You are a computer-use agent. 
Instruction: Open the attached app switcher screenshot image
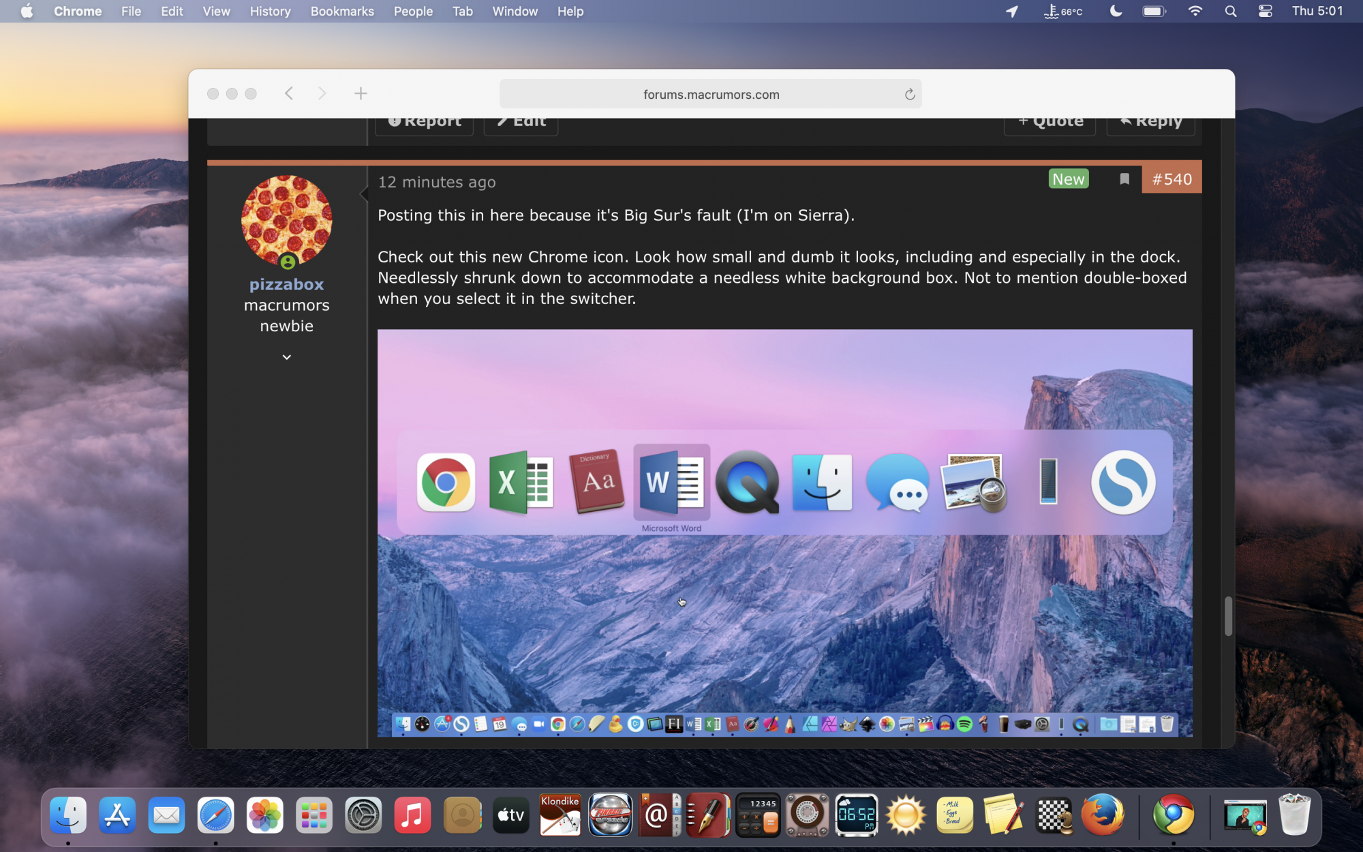pos(785,533)
